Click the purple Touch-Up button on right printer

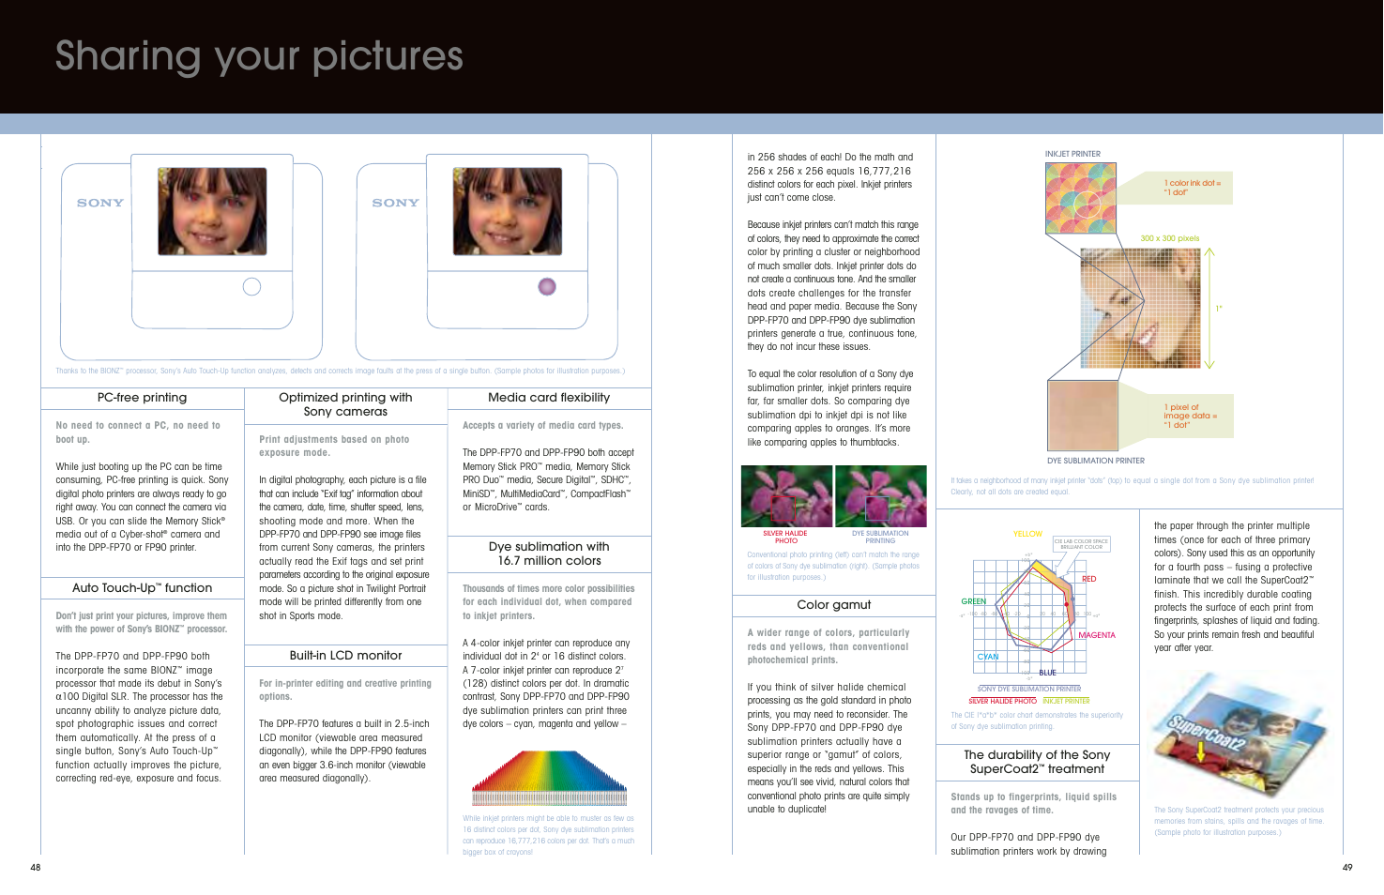pyautogui.click(x=547, y=287)
